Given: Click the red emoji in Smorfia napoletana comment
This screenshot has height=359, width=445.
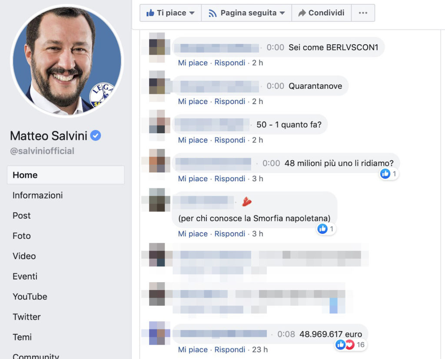Looking at the screenshot, I should (x=247, y=201).
